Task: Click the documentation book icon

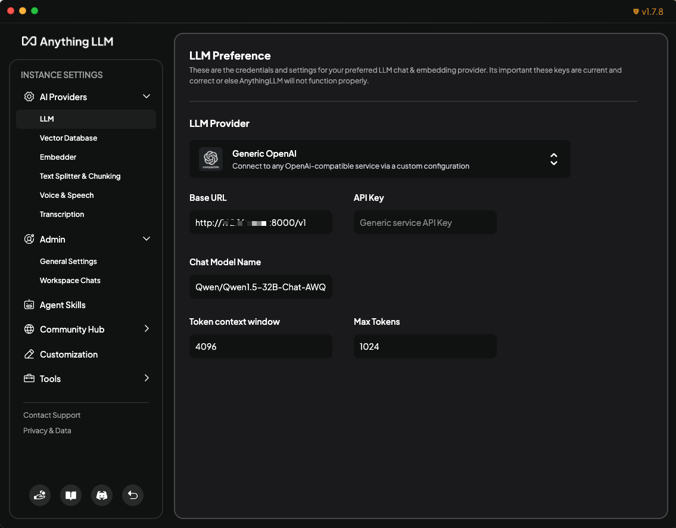Action: [x=70, y=495]
